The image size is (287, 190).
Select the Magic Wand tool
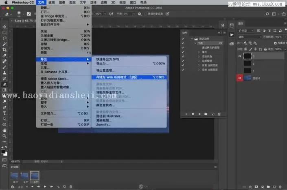4,44
